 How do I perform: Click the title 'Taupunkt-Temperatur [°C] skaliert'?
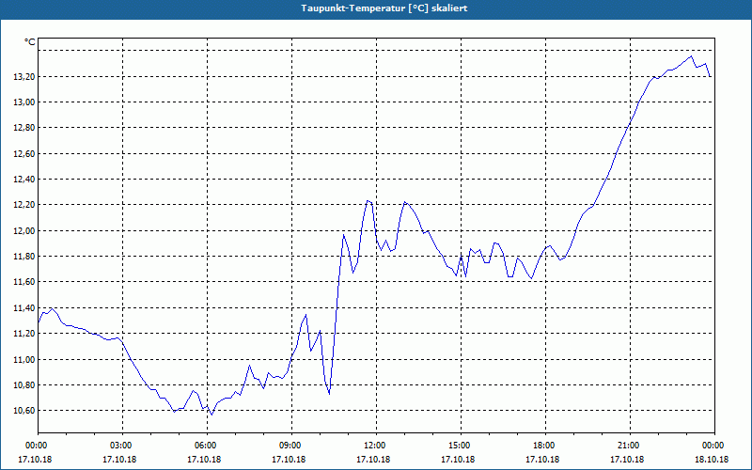[x=384, y=8]
